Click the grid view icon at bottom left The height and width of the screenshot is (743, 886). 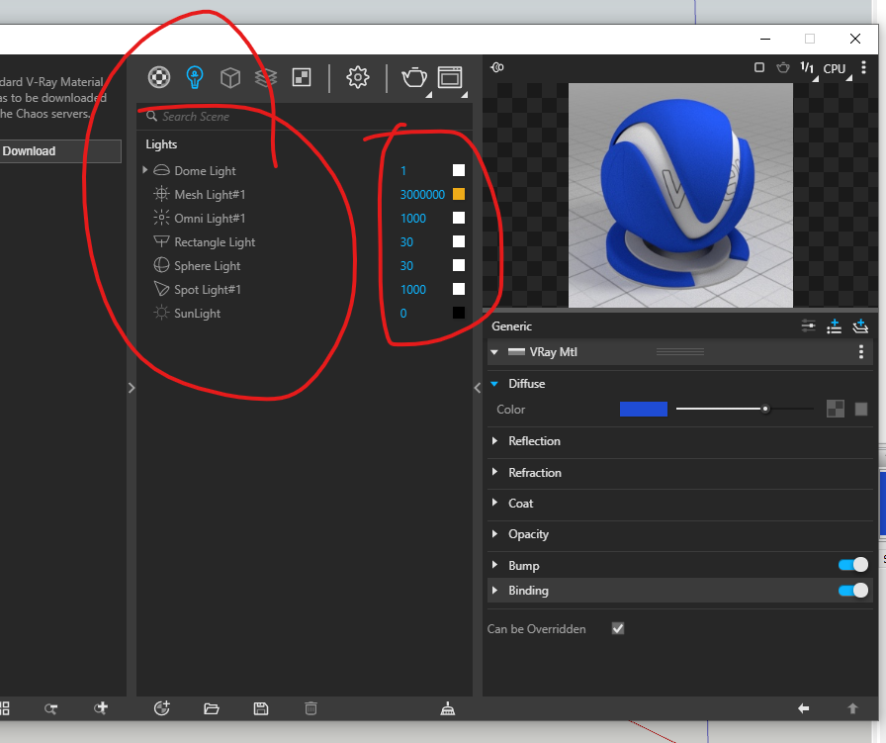4,708
